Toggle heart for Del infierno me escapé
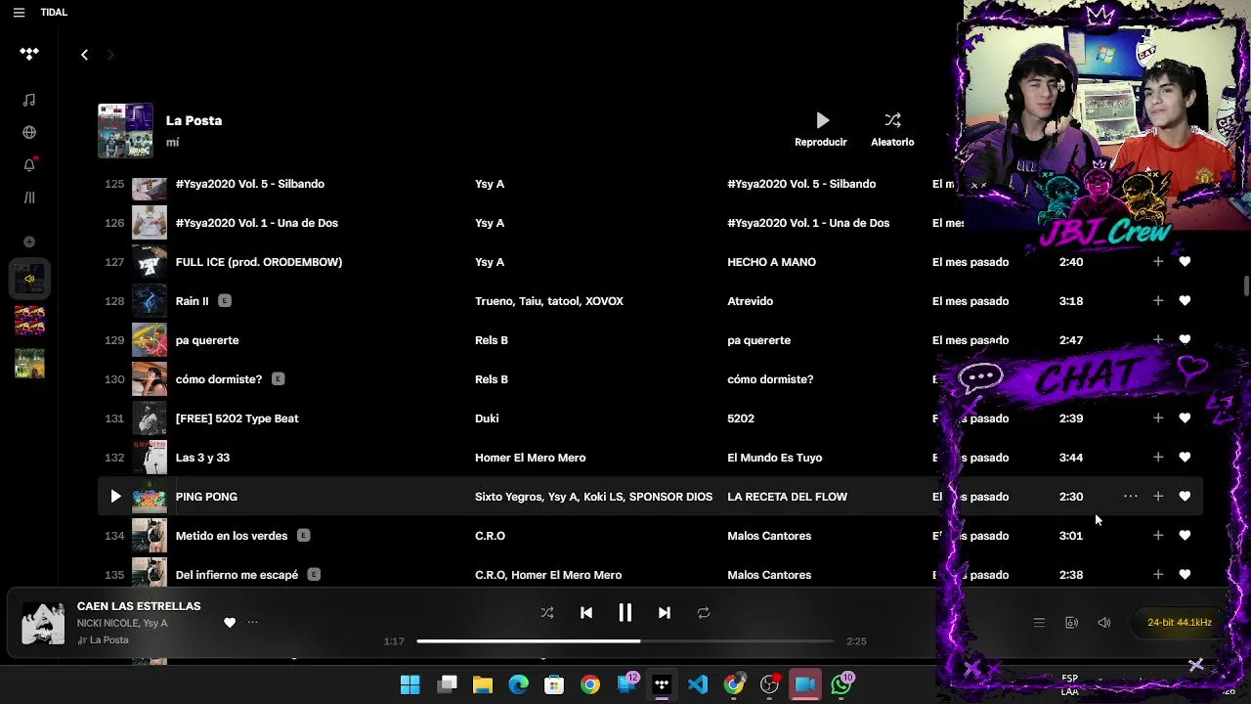This screenshot has width=1251, height=704. coord(1185,575)
